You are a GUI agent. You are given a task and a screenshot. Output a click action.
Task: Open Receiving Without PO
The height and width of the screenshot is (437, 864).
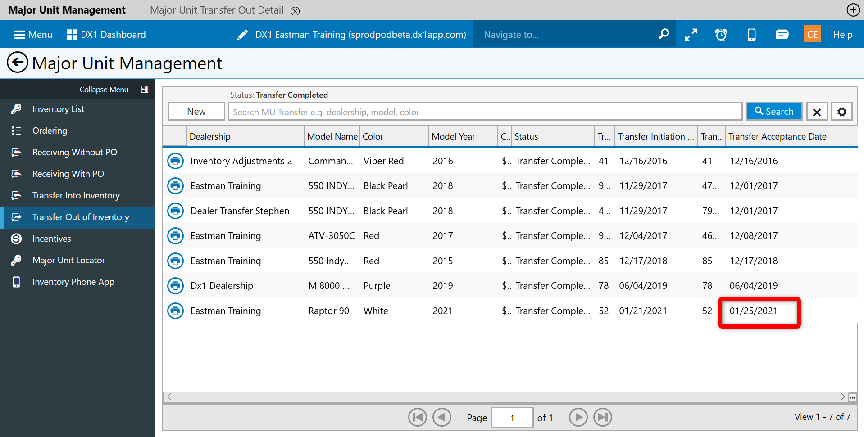click(x=77, y=152)
